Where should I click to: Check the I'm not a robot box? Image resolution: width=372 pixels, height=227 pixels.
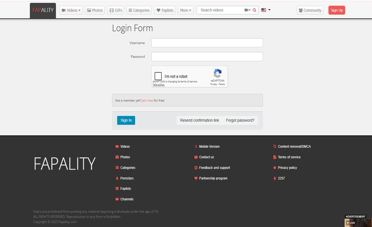coord(158,76)
